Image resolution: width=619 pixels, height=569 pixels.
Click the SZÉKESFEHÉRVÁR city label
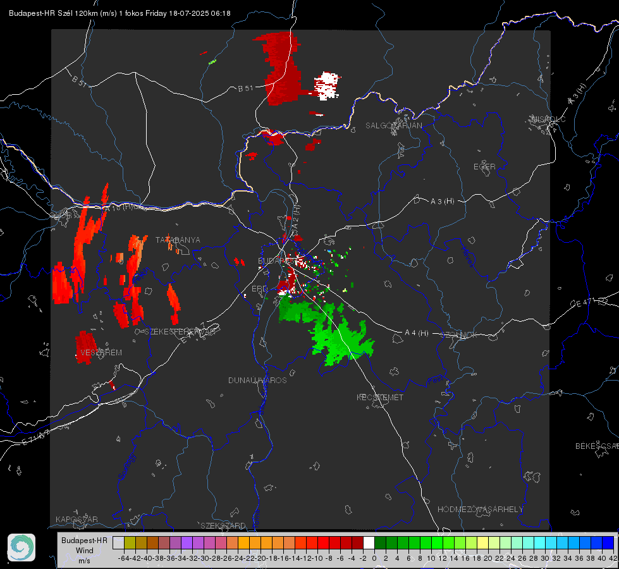[x=180, y=332]
